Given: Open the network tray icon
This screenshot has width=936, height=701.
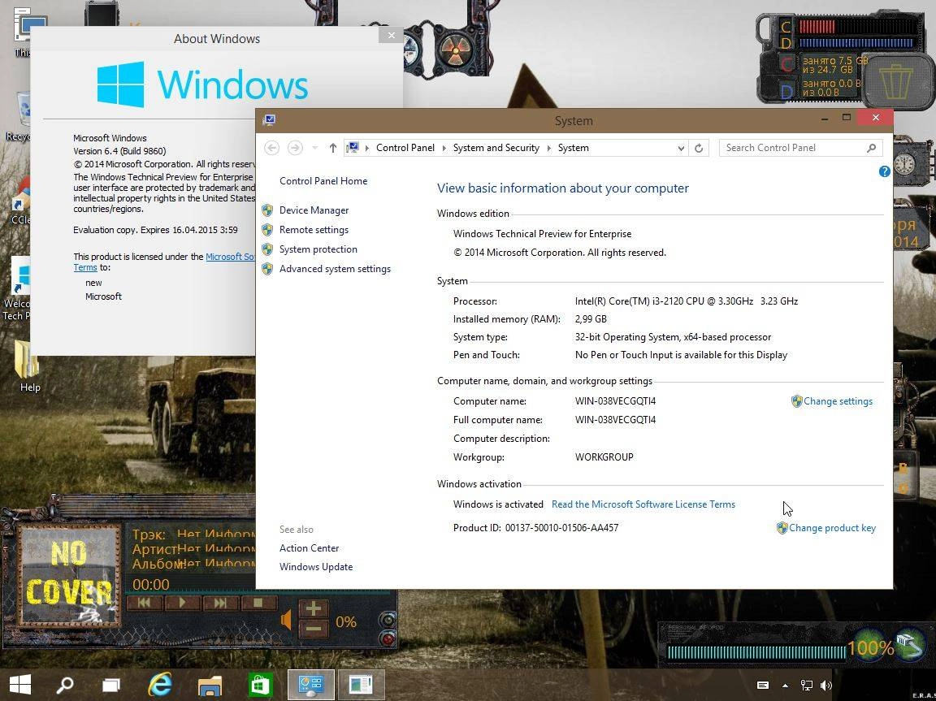Looking at the screenshot, I should (x=807, y=686).
